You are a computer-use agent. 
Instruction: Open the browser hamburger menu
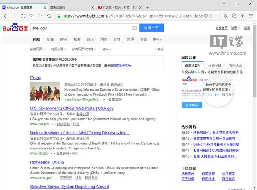(x=251, y=16)
